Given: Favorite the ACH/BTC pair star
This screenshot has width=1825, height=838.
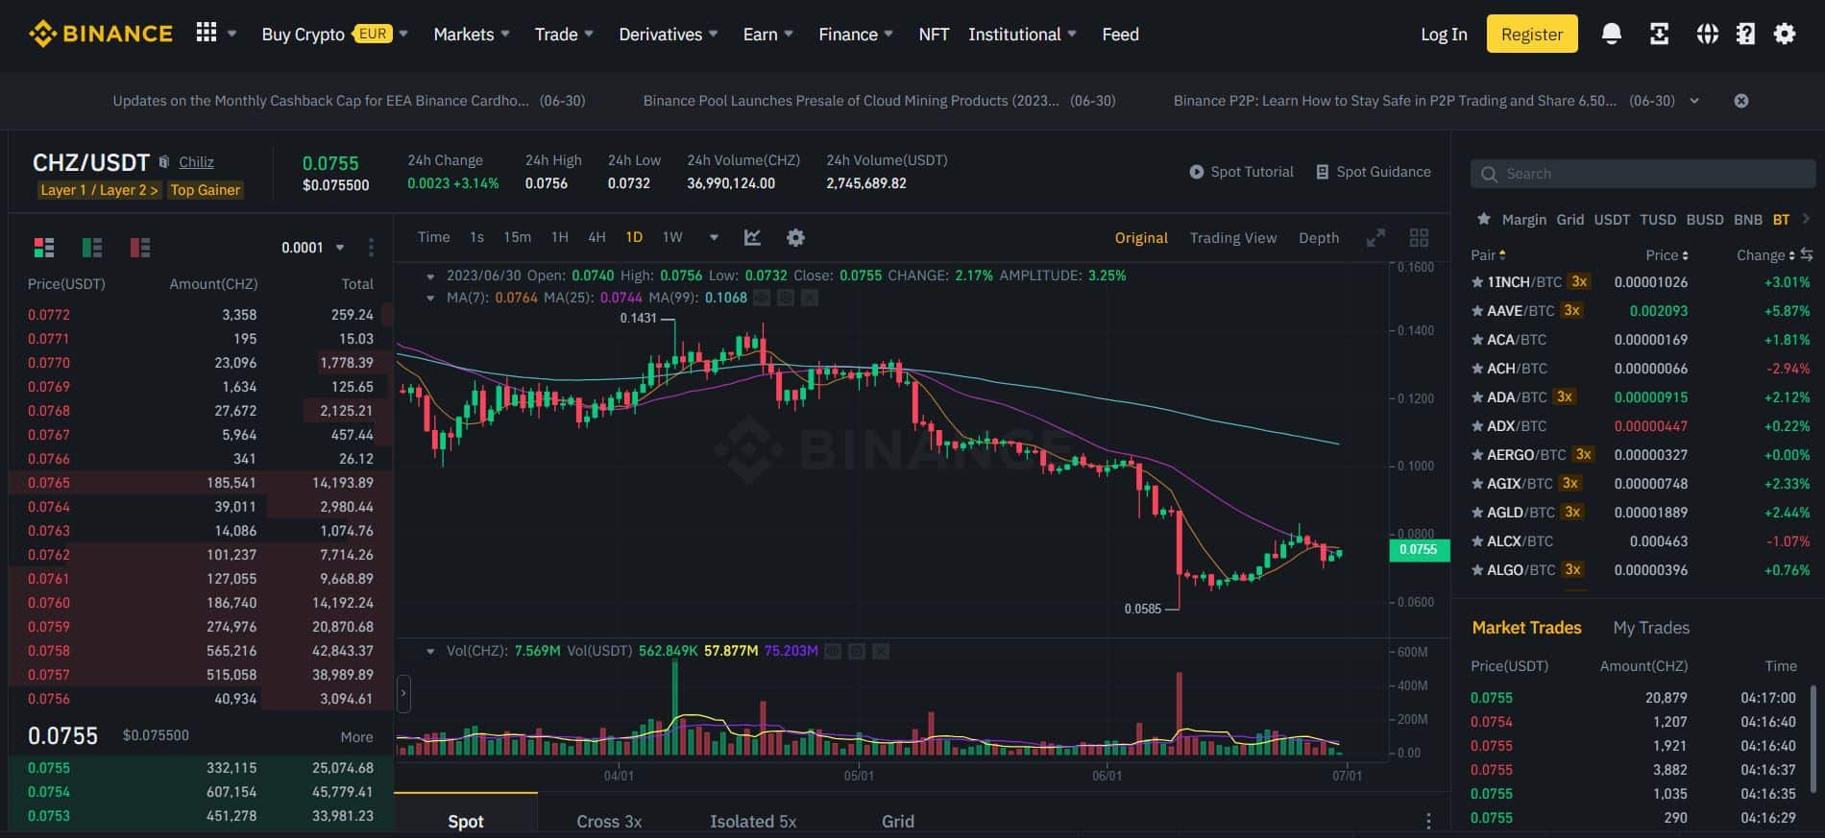Looking at the screenshot, I should pyautogui.click(x=1477, y=369).
